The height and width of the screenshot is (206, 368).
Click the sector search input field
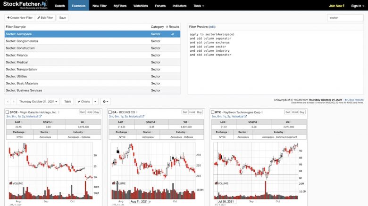[345, 17]
